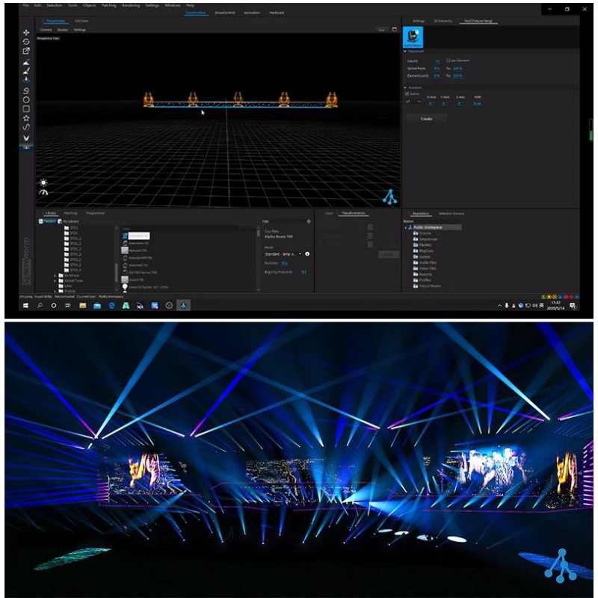Select the Video Files folder in Repository
The height and width of the screenshot is (598, 598).
(x=425, y=268)
